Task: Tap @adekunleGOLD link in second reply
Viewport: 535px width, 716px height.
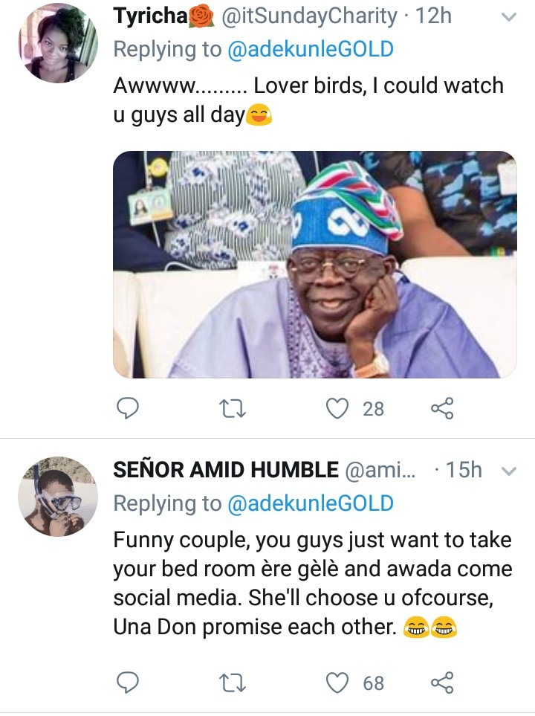Action: coord(309,503)
